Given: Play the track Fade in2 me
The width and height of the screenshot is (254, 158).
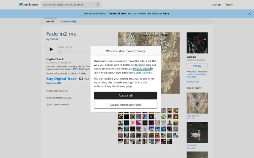Looking at the screenshot, I should pyautogui.click(x=51, y=49).
